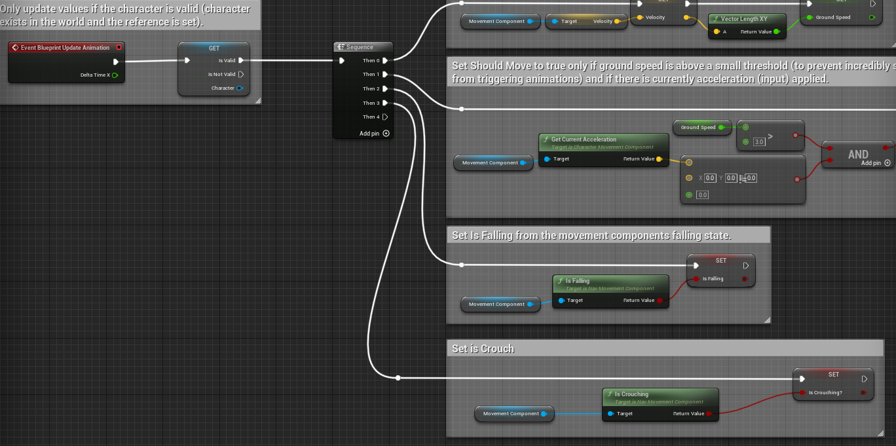
Task: Click the function icon on Vector Length XY node
Action: 717,18
